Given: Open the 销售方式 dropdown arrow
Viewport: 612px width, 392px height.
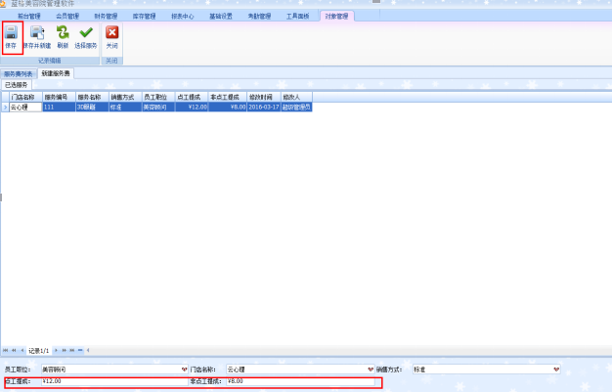Looking at the screenshot, I should [556, 370].
